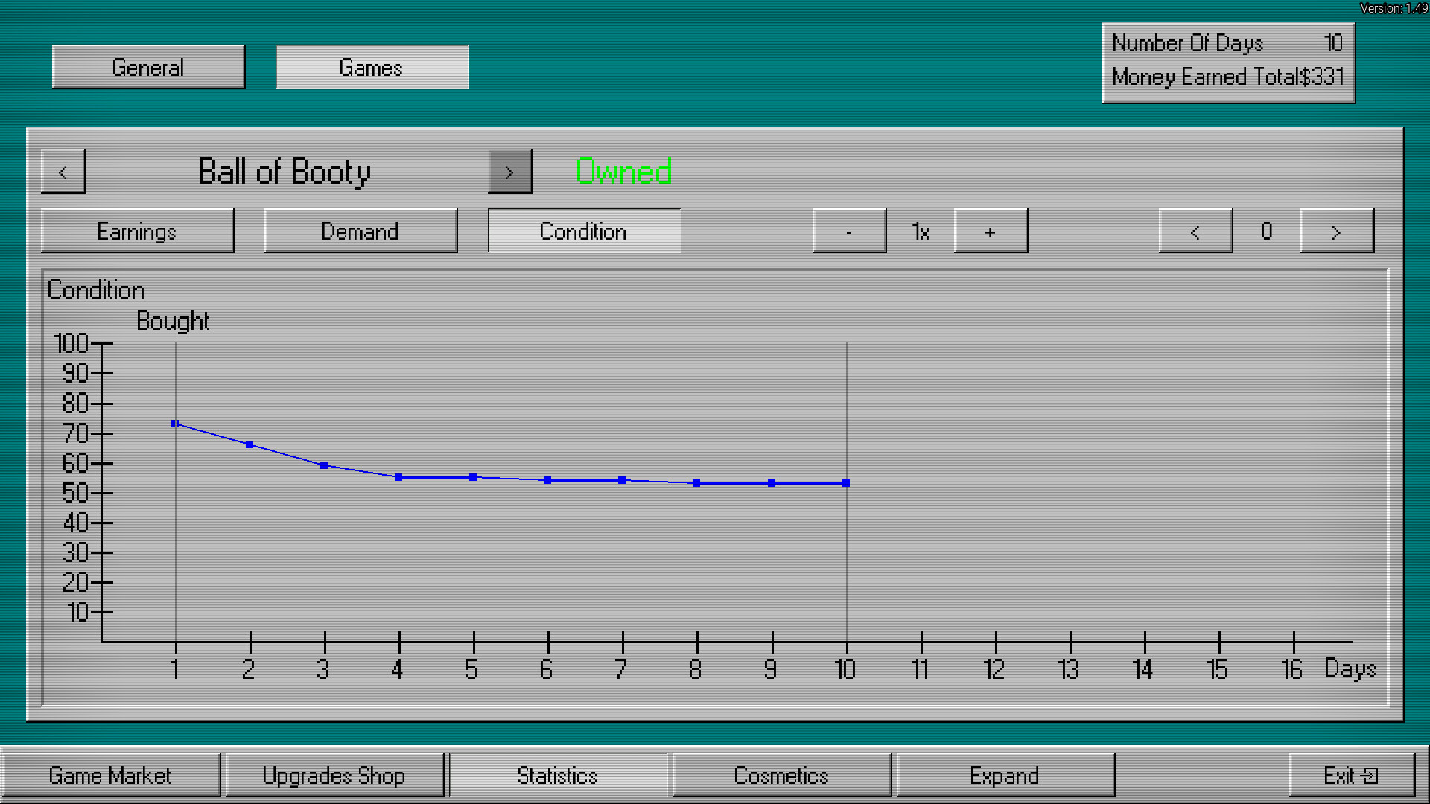The height and width of the screenshot is (804, 1430).
Task: Switch to the Games tab
Action: tap(371, 67)
